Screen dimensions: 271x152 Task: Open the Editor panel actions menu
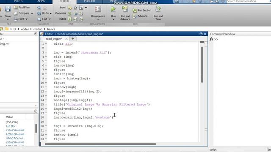(201, 34)
